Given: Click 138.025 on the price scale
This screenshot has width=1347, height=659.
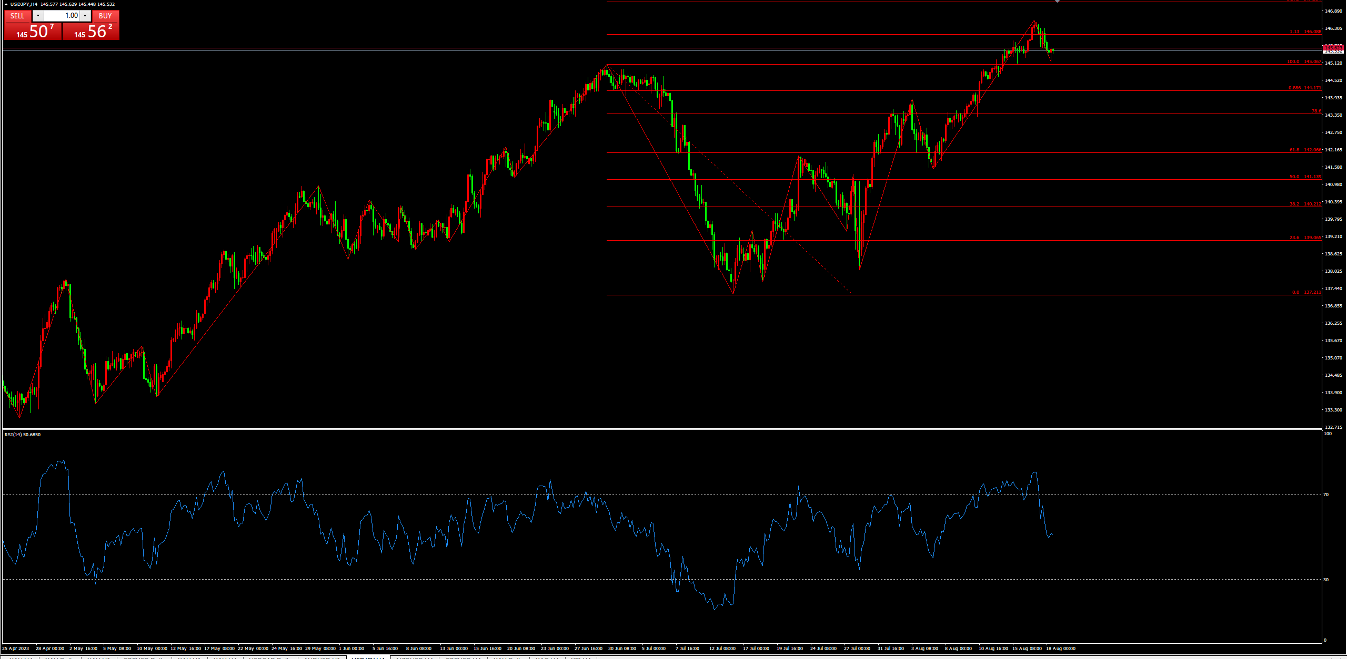Looking at the screenshot, I should coord(1333,271).
